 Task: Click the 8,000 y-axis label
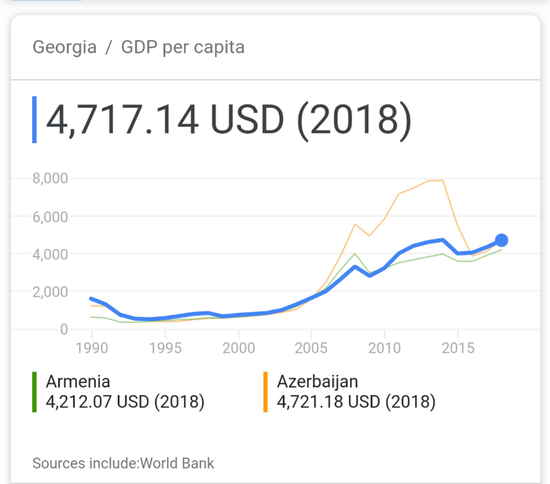(x=50, y=178)
